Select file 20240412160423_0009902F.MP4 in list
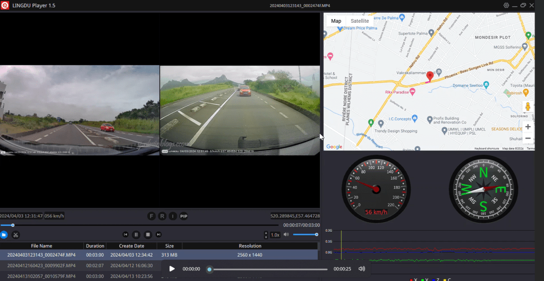544x281 pixels. [41, 266]
